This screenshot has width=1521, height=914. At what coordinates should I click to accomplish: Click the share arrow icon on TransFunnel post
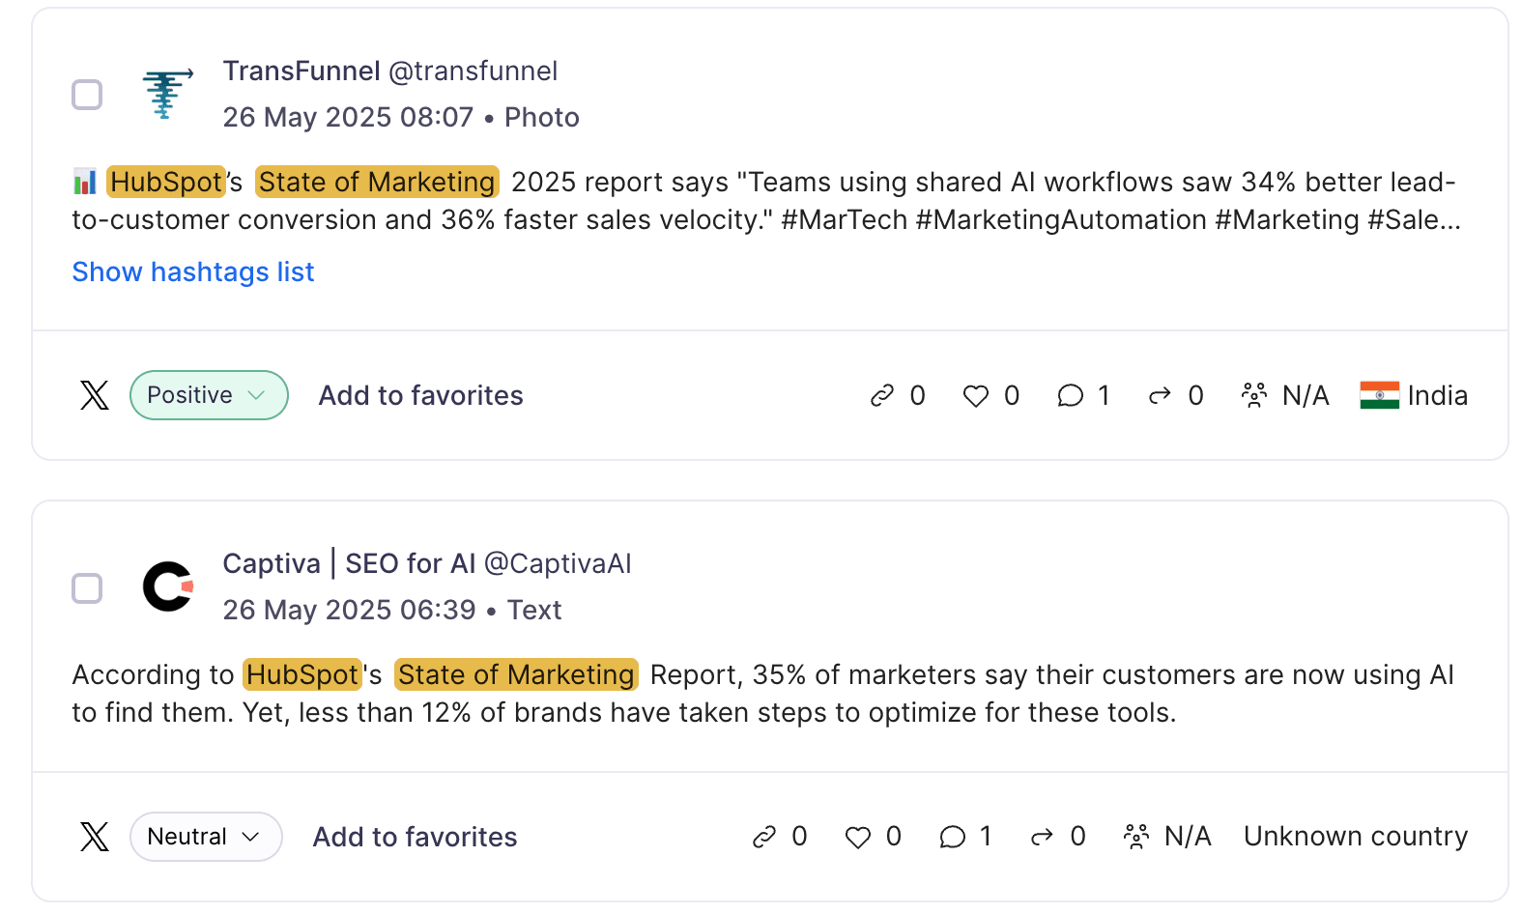click(x=1160, y=396)
